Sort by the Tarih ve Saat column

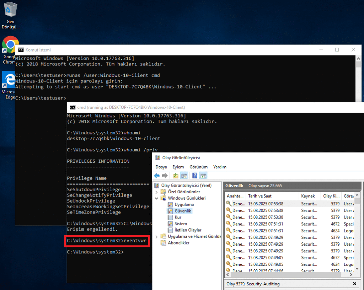click(x=272, y=196)
